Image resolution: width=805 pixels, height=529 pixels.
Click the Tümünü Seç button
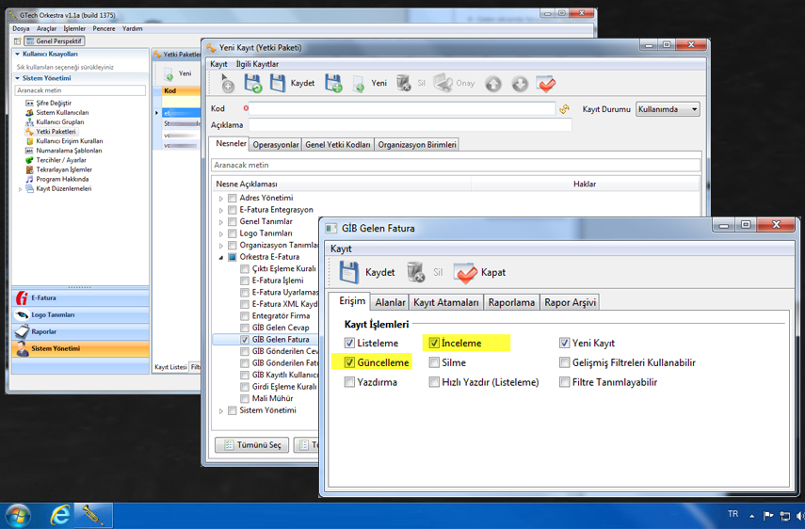pos(251,445)
